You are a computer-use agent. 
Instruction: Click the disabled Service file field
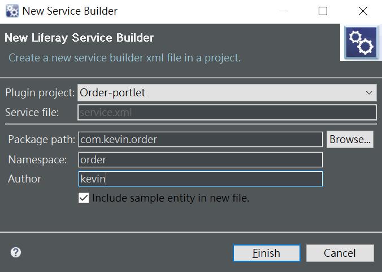coord(227,112)
